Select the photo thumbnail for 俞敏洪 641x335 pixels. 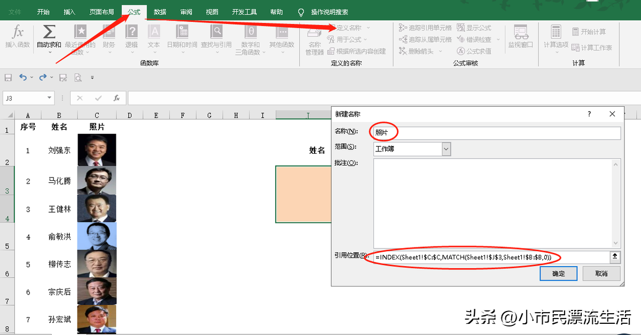[97, 236]
